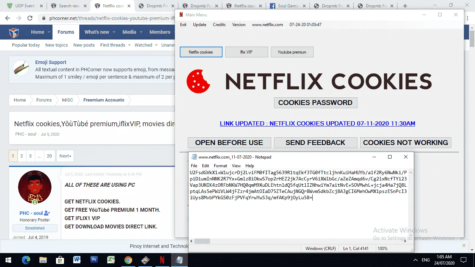Open the Format menu in Notepad
The height and width of the screenshot is (267, 475).
(220, 166)
